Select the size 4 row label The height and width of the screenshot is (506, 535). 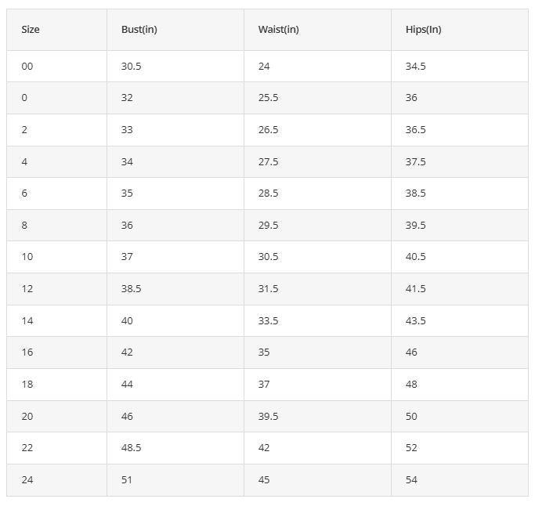24,161
